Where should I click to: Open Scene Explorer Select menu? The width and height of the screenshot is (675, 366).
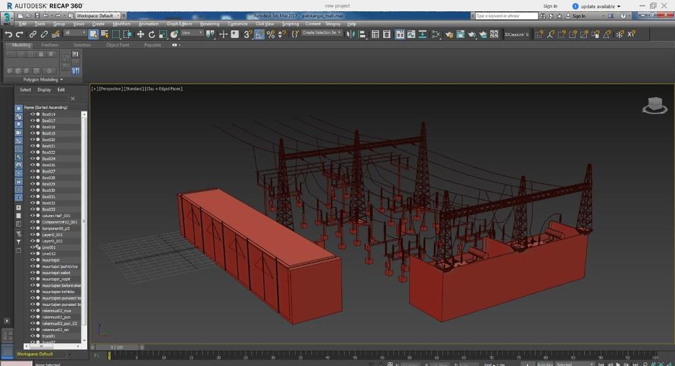tap(26, 90)
